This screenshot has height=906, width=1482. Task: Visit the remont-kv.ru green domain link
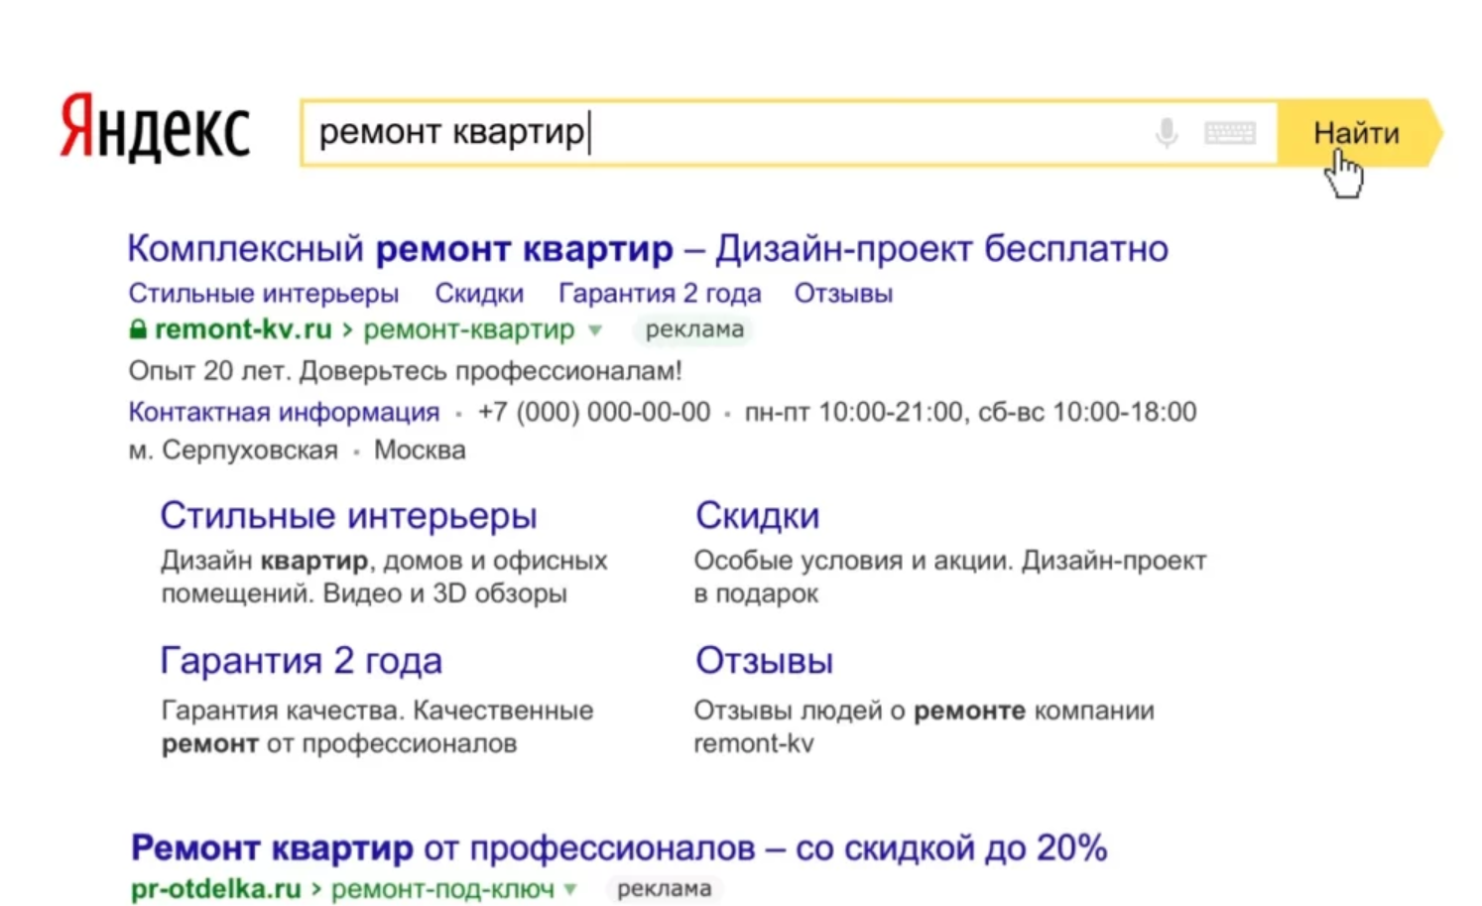point(243,329)
